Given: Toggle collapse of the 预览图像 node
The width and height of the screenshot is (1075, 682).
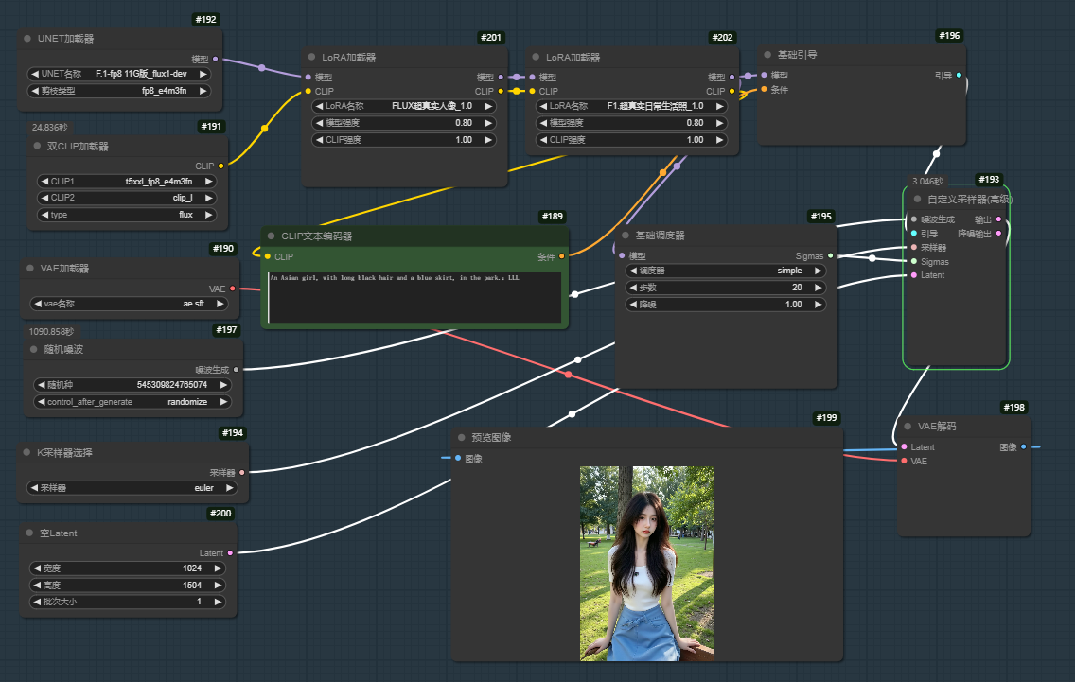Looking at the screenshot, I should pyautogui.click(x=461, y=438).
